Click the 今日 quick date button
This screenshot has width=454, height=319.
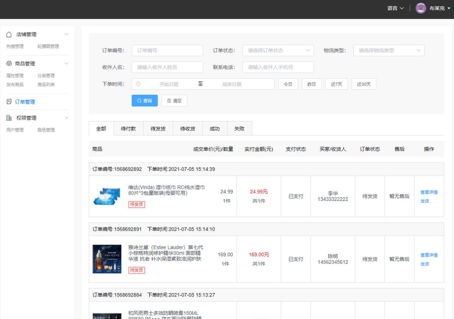(288, 84)
